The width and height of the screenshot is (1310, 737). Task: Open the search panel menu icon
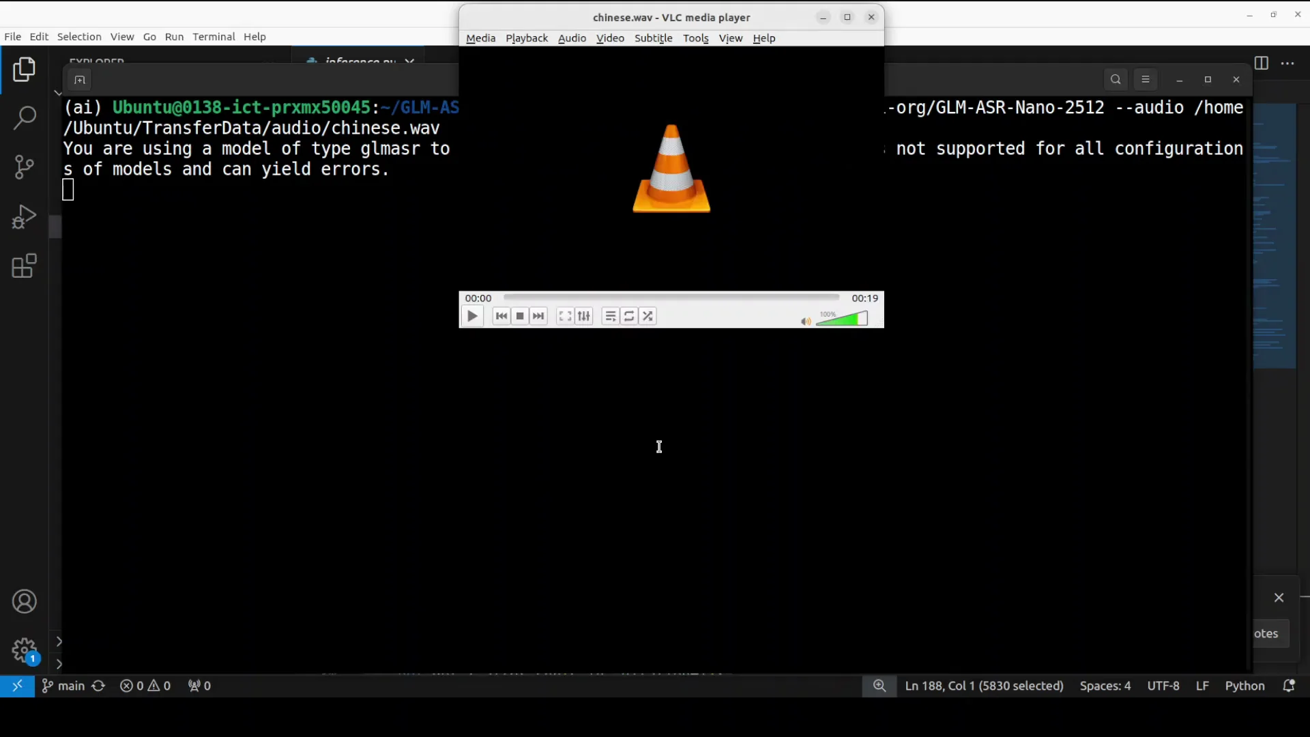pyautogui.click(x=1146, y=79)
